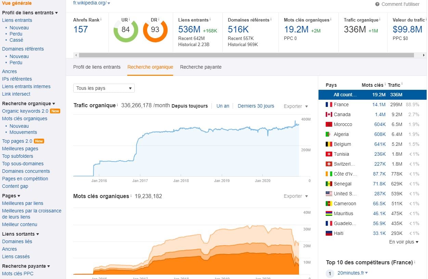Click left arrow of horizontal metrics scrollbar
428x279 pixels.
pyautogui.click(x=76, y=55)
